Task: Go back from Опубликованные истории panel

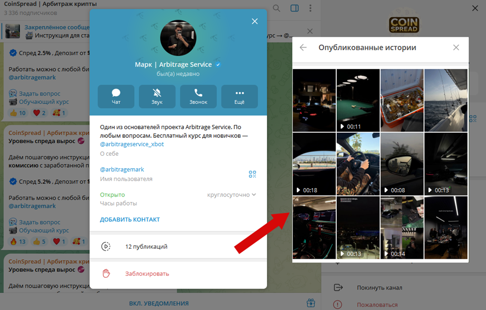Action: (303, 48)
